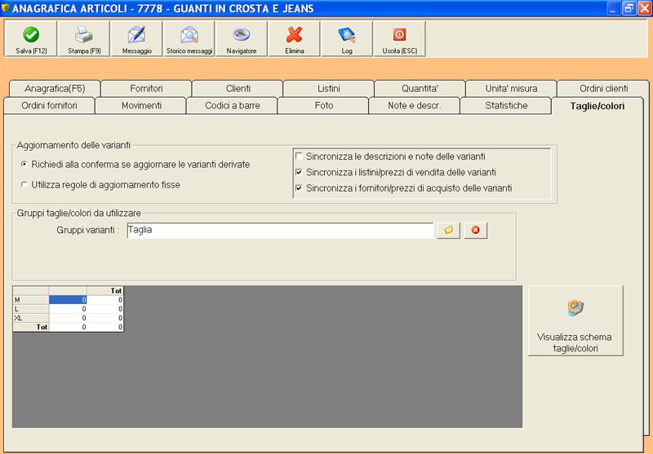
Task: Select Richiedi alla conferma radio option
Action: pyautogui.click(x=24, y=165)
